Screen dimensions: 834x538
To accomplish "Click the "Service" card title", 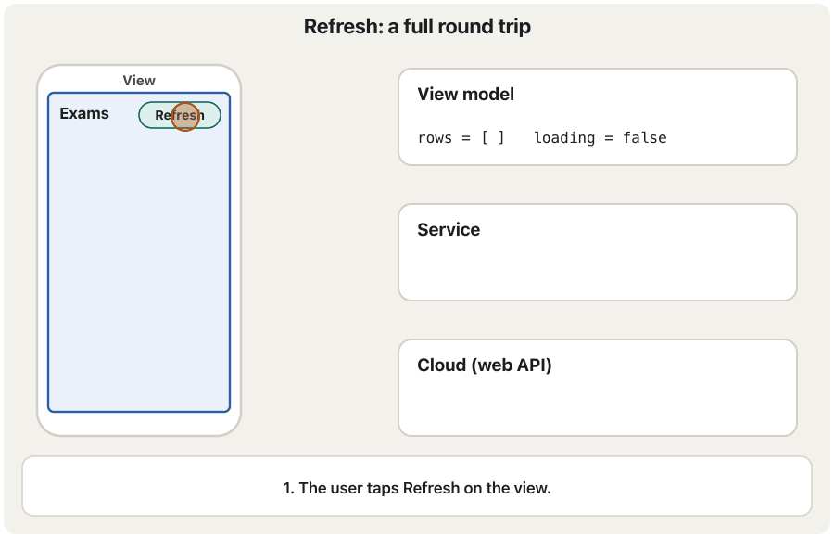I will tap(449, 230).
